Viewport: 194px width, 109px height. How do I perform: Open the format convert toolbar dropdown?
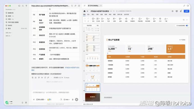148,20
